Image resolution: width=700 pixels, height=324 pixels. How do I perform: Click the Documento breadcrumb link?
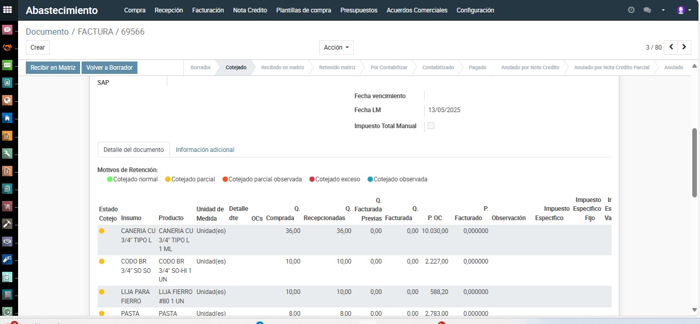point(47,32)
